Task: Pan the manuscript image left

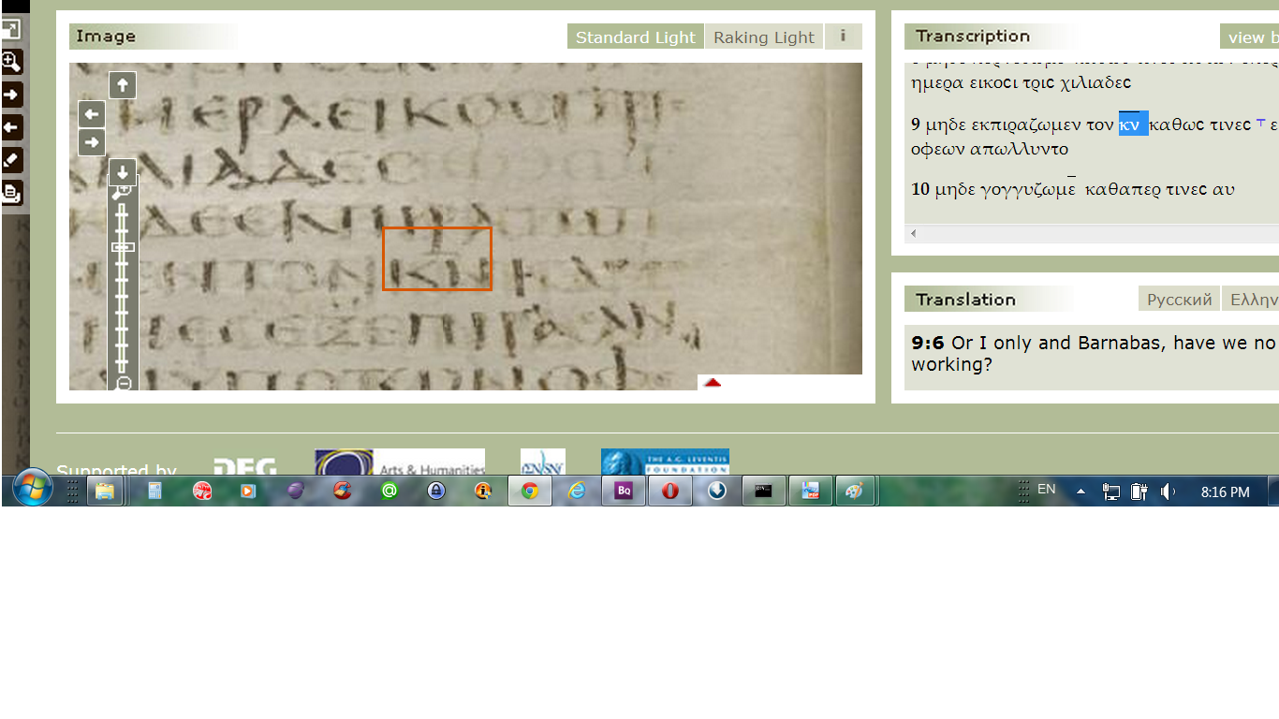Action: click(92, 114)
